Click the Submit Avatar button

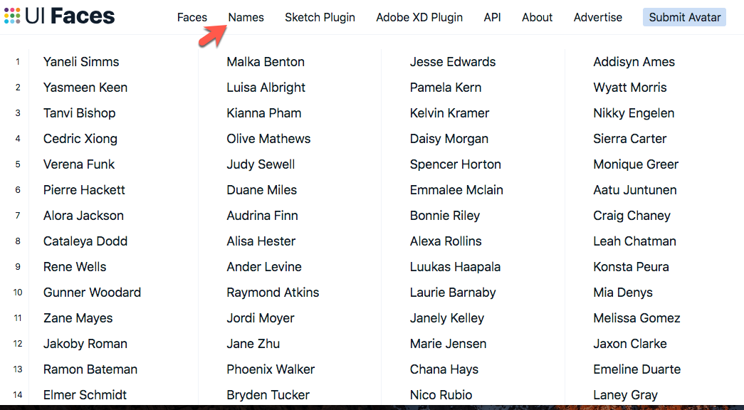click(x=684, y=17)
